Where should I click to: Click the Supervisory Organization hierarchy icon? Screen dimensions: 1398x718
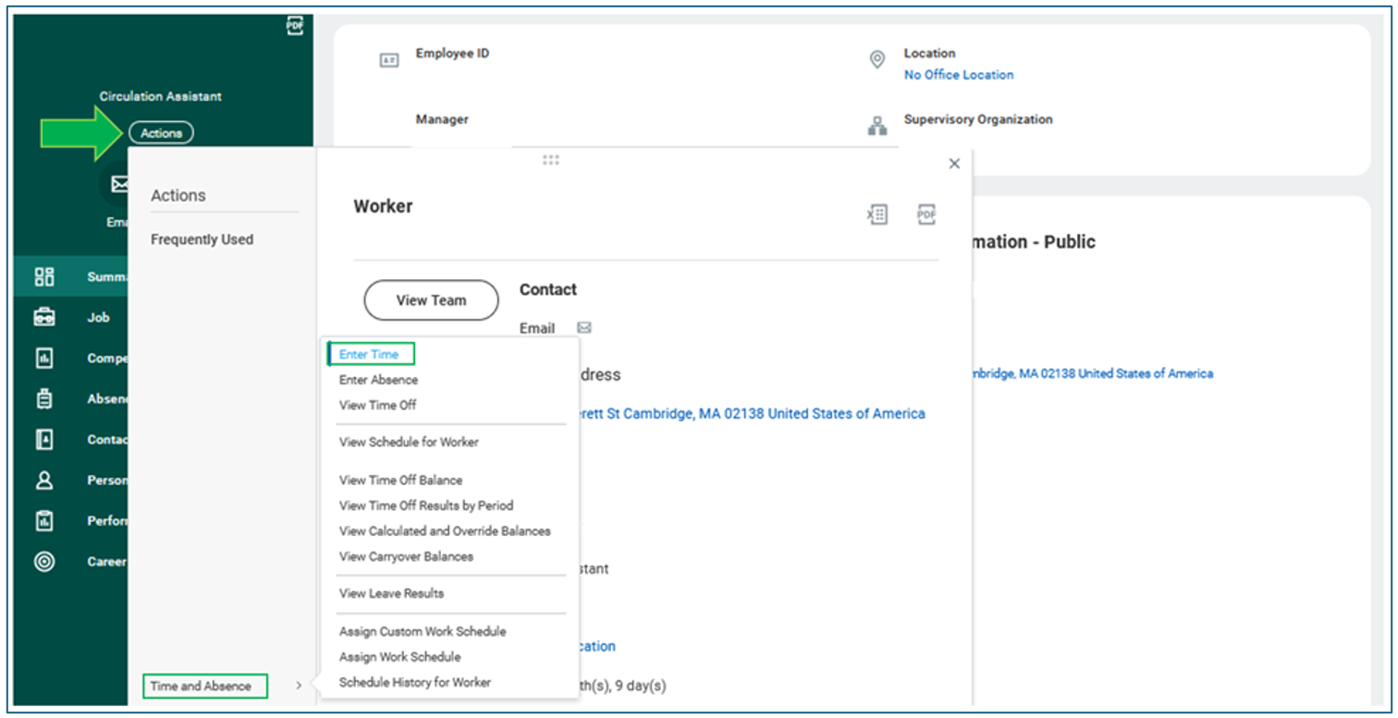877,127
